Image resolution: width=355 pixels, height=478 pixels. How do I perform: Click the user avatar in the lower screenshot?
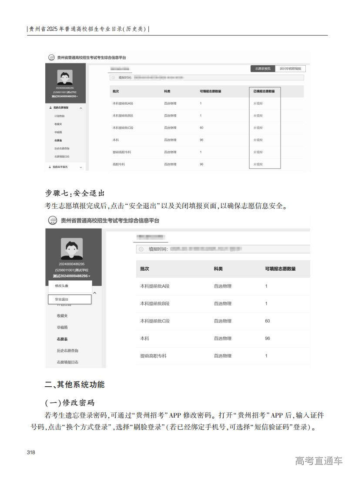tap(71, 249)
